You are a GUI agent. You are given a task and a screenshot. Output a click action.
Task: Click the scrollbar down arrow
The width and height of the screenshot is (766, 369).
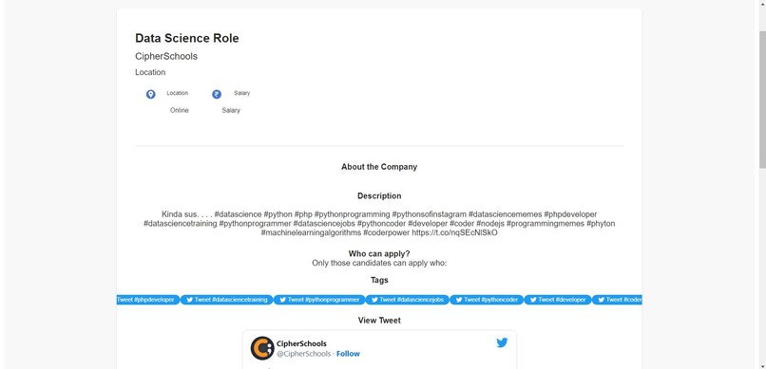[762, 365]
